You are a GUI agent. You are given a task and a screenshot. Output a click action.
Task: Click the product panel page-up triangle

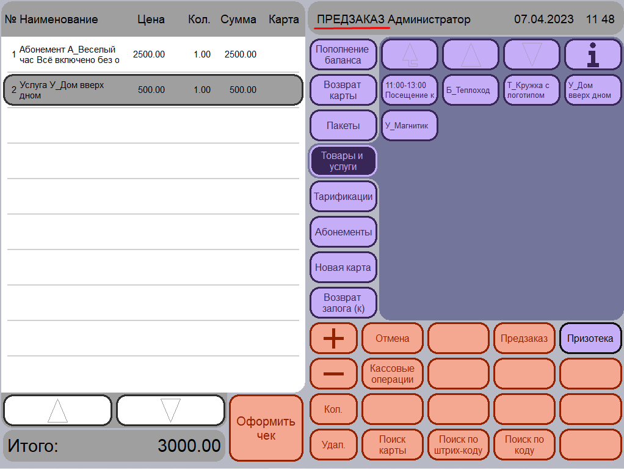click(470, 54)
